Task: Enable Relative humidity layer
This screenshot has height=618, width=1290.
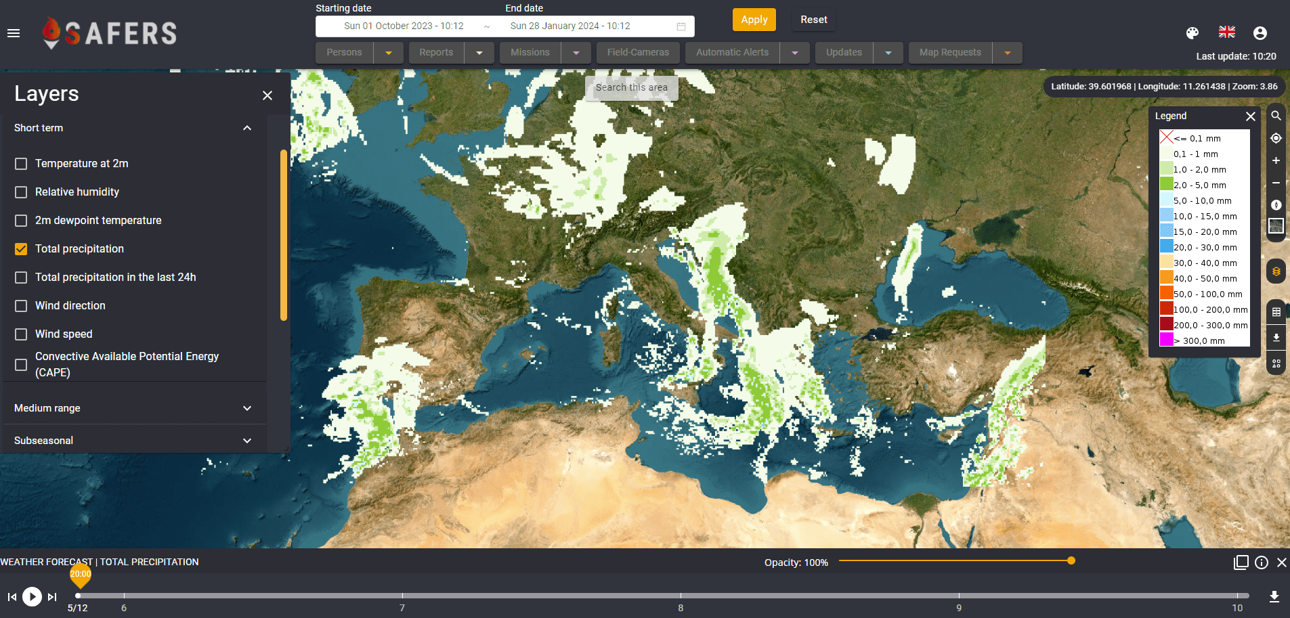Action: (x=21, y=192)
